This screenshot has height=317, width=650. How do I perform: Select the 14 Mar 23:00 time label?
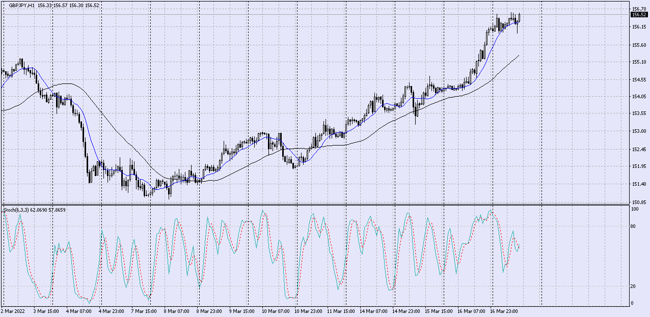pyautogui.click(x=406, y=310)
